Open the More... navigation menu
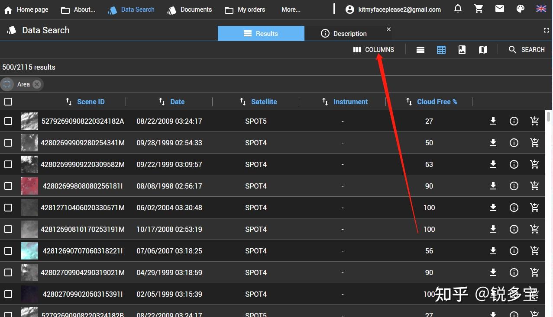Image resolution: width=553 pixels, height=317 pixels. [x=291, y=10]
